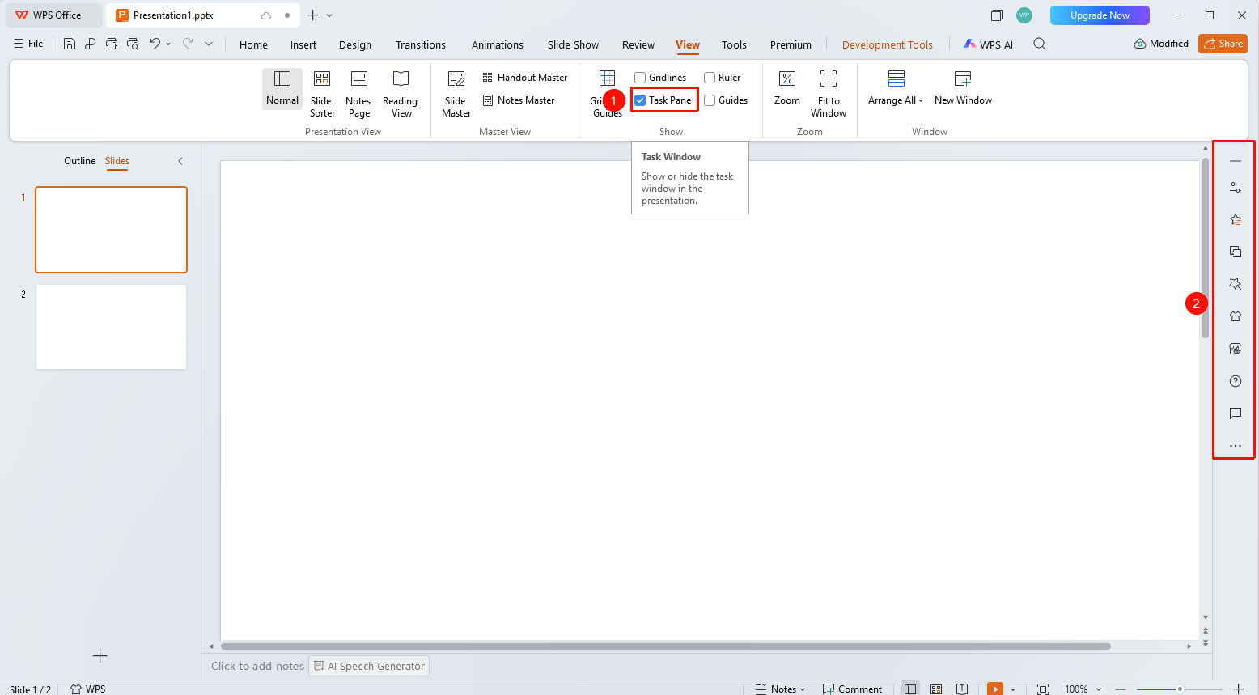Image resolution: width=1259 pixels, height=695 pixels.
Task: Enable the Gridlines checkbox
Action: pyautogui.click(x=640, y=78)
